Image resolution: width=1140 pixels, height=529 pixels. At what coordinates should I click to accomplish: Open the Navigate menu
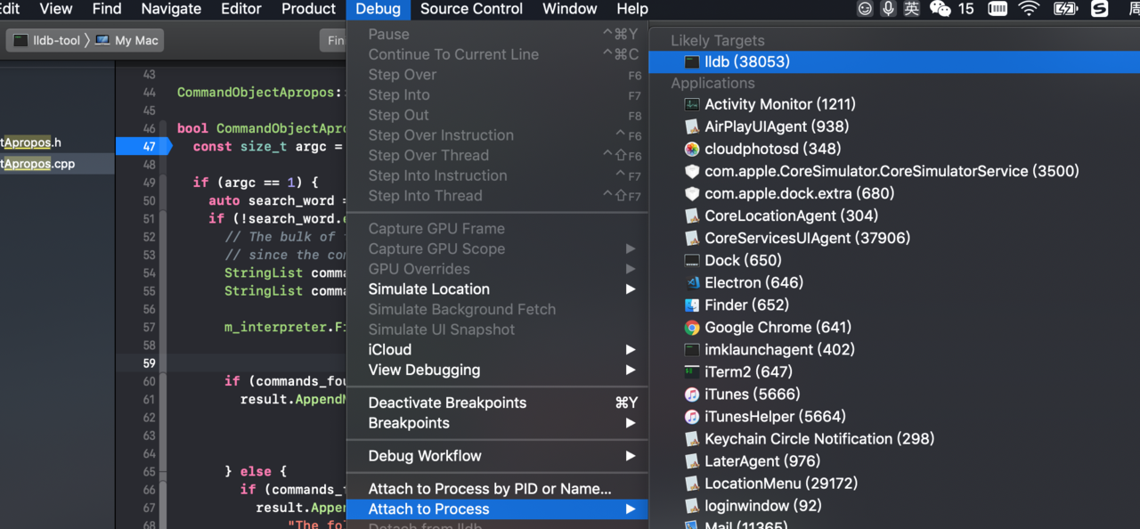171,9
